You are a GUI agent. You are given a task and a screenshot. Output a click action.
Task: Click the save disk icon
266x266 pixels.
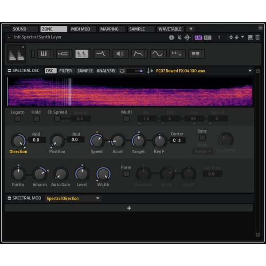(x=251, y=38)
